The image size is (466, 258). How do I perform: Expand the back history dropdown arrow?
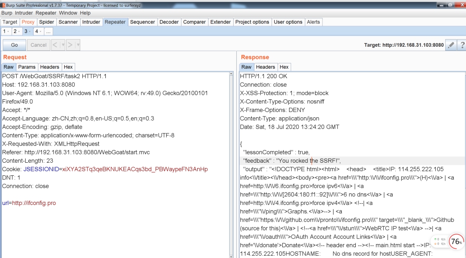point(63,45)
